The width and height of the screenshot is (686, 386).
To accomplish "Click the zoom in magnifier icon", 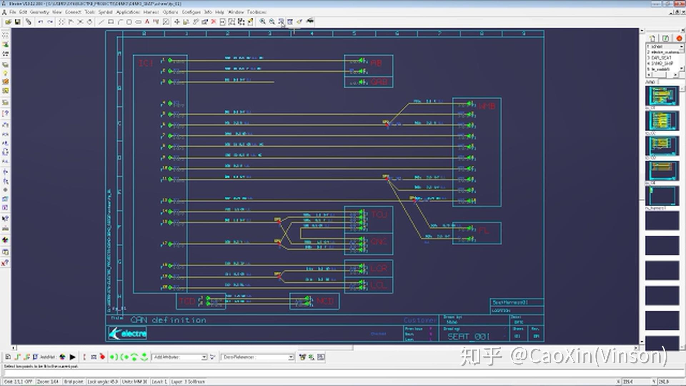I will (x=263, y=22).
